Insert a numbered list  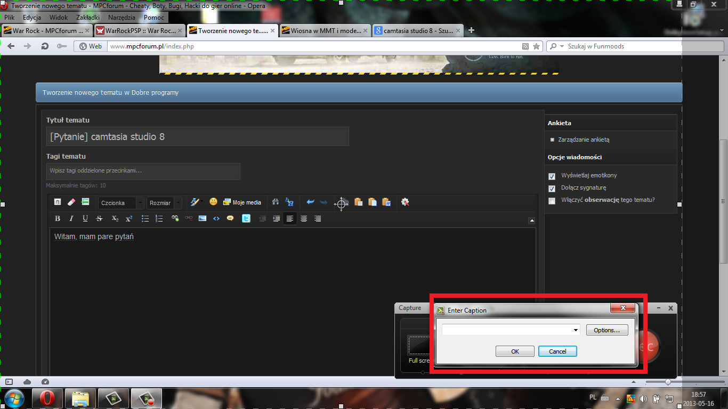pyautogui.click(x=159, y=219)
